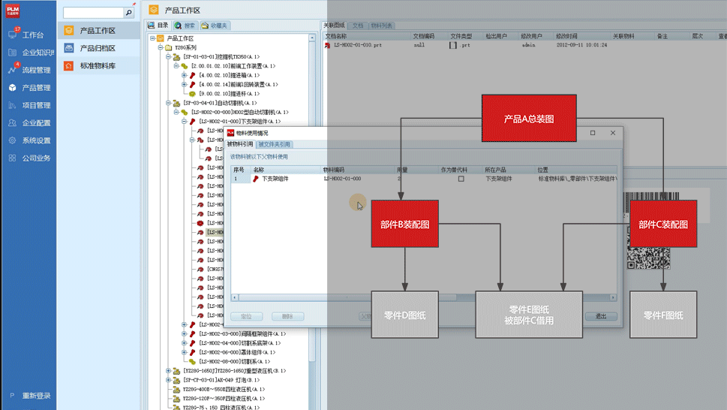The height and width of the screenshot is (410, 727).
Task: Open the 标准物料库 library icon
Action: point(69,66)
